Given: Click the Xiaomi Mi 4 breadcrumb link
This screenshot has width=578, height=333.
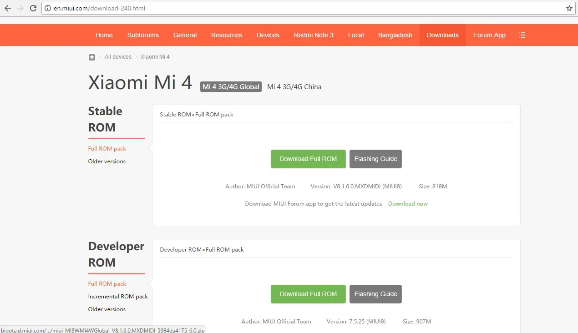Looking at the screenshot, I should 155,57.
